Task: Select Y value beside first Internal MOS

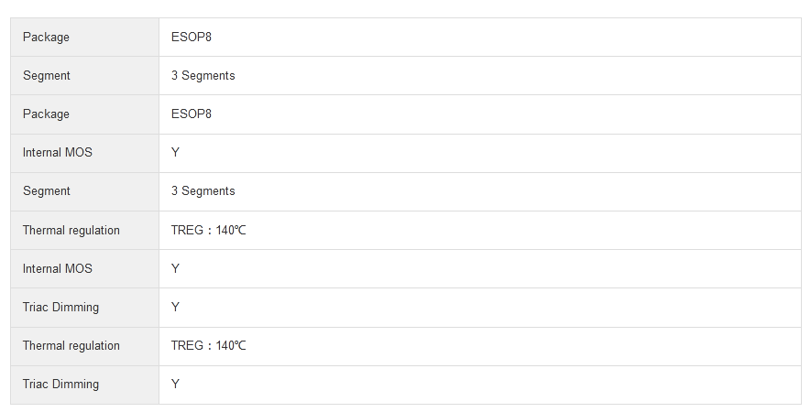Action: (175, 153)
